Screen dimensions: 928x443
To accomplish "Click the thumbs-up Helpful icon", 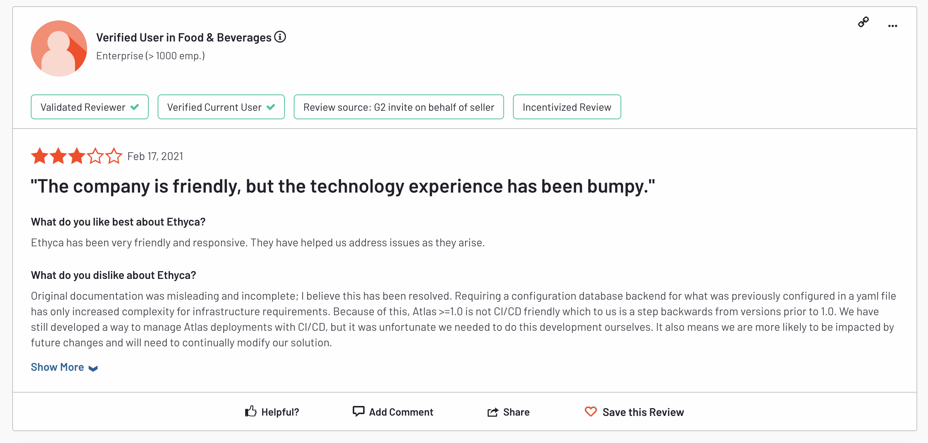I will coord(251,411).
